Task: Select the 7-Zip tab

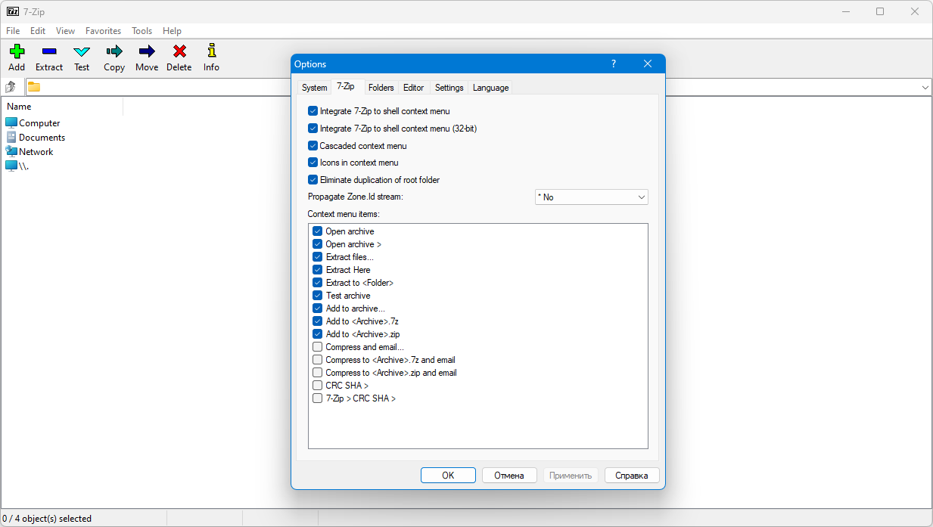Action: pos(346,87)
